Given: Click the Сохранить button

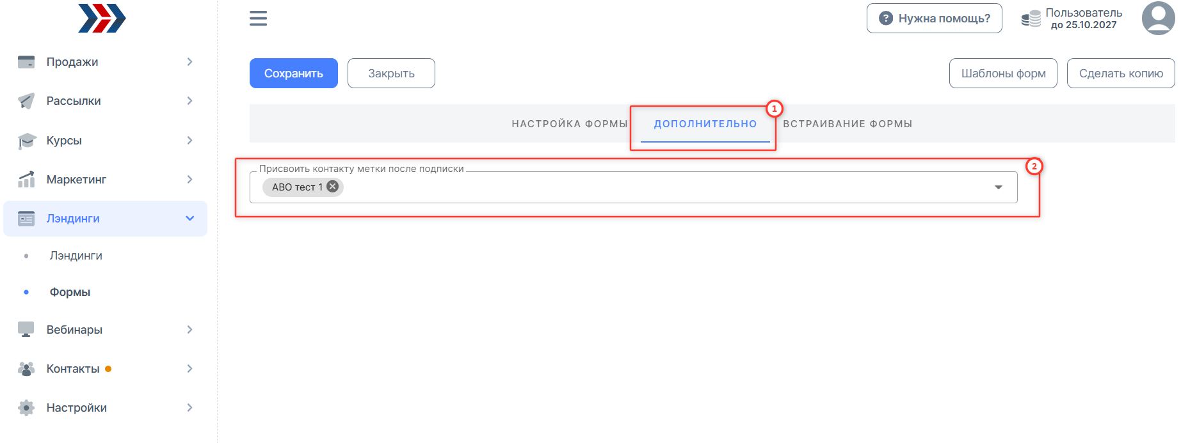Looking at the screenshot, I should [294, 74].
